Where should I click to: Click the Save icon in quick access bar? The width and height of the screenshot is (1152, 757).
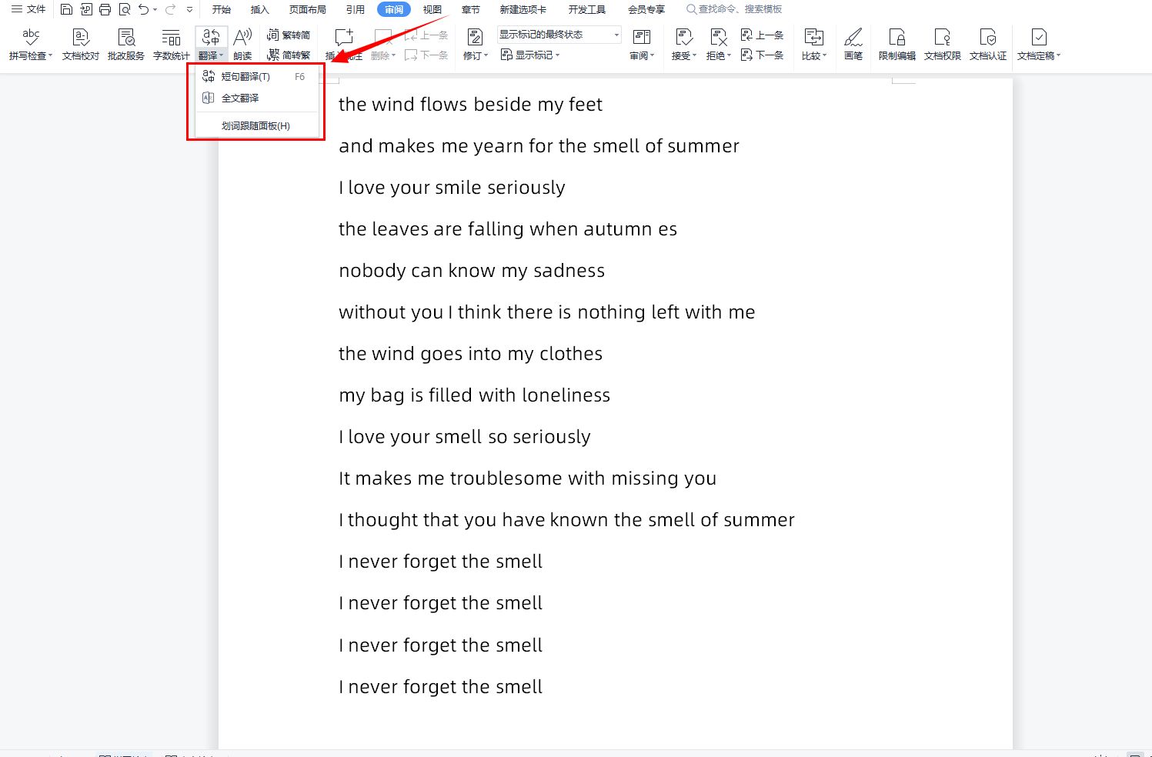[x=66, y=9]
